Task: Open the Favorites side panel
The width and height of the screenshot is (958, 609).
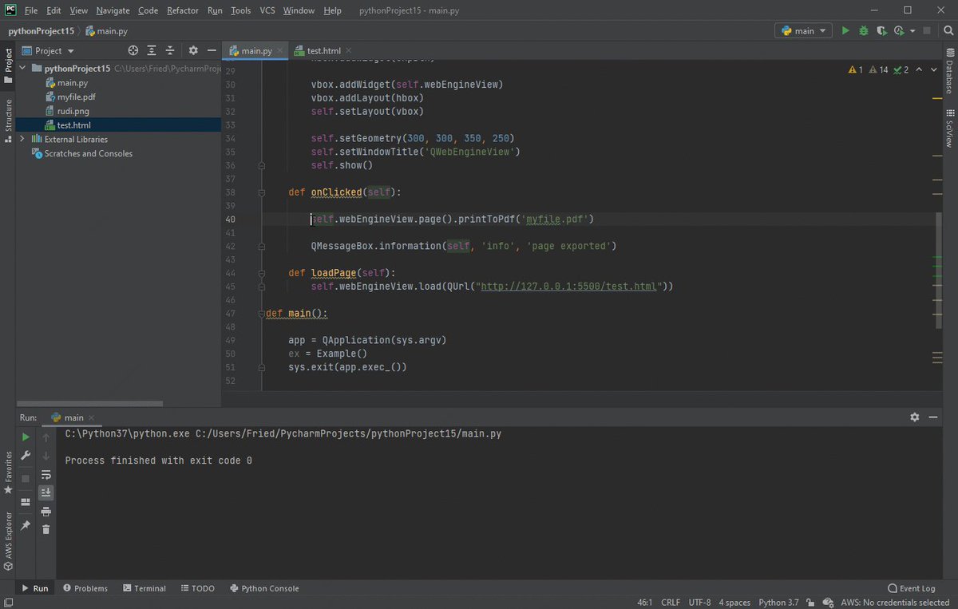Action: coord(8,472)
